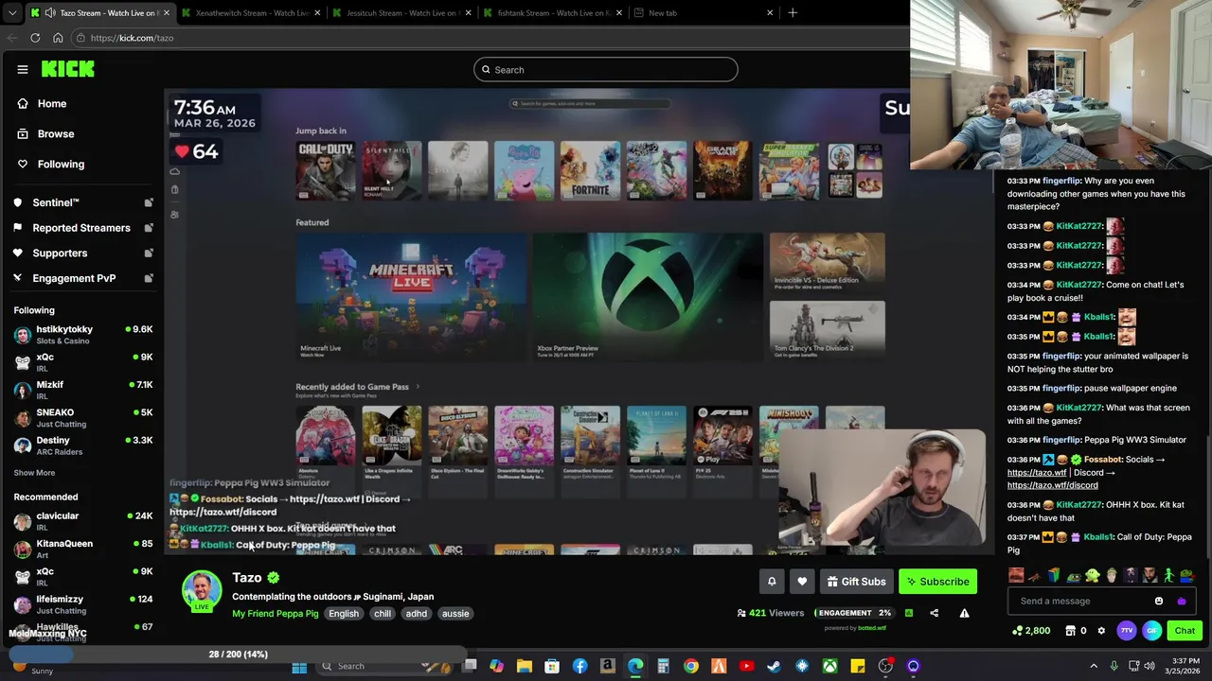Switch to the Xenathewitch Stream tab
Image resolution: width=1212 pixels, height=681 pixels.
click(251, 13)
